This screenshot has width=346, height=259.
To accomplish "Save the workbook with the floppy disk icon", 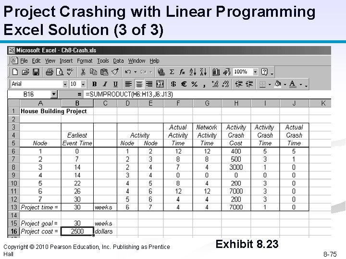I will (x=36, y=72).
